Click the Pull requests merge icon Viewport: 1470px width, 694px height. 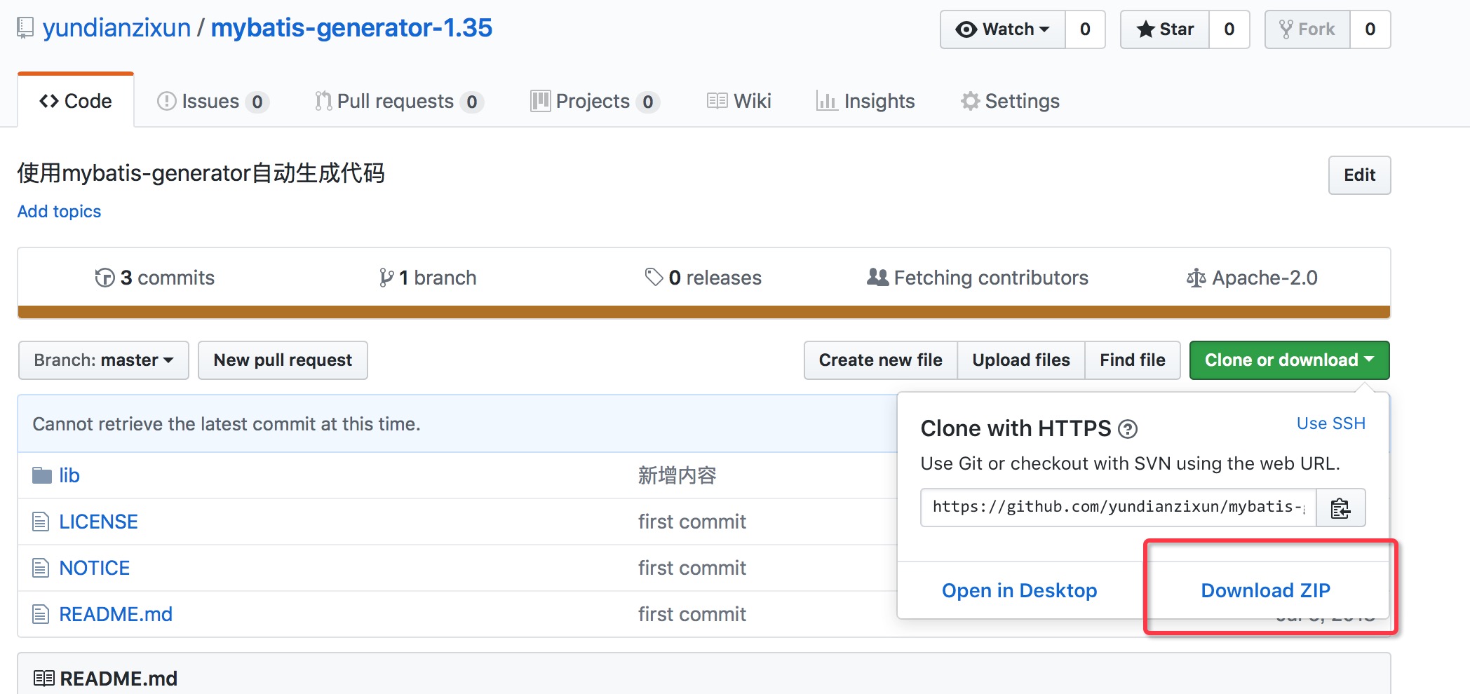click(323, 102)
